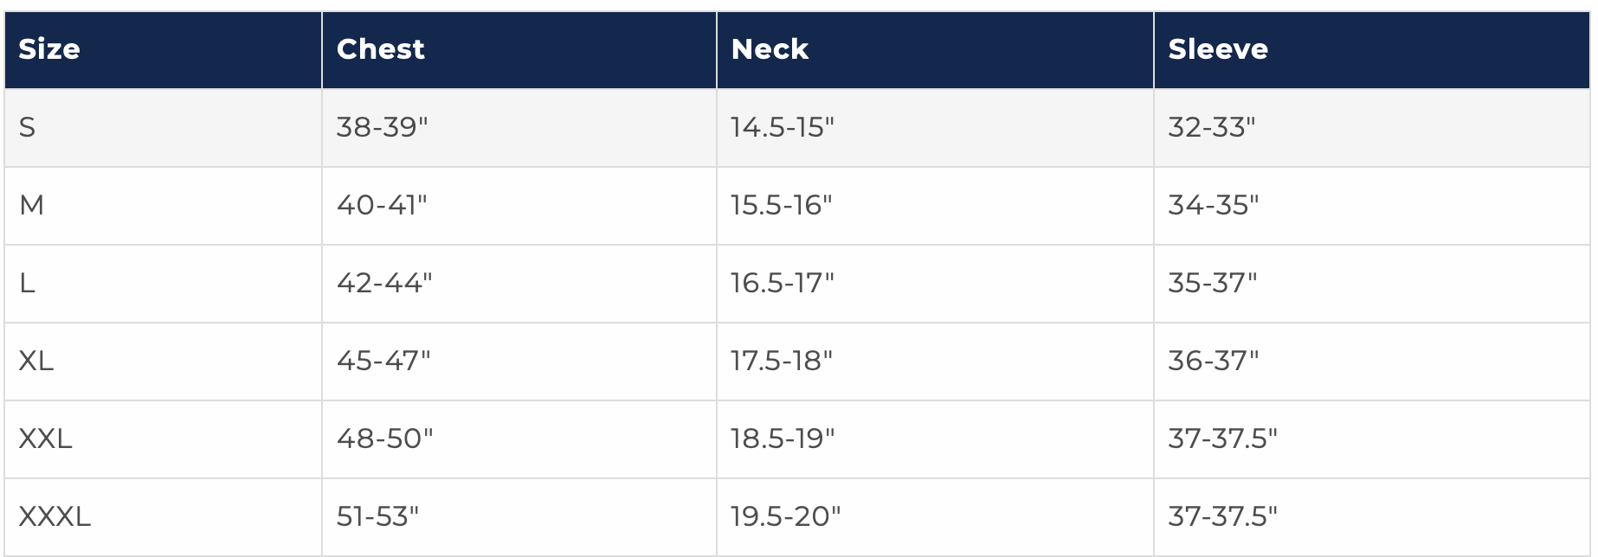Select the 19.5-20" neck measurement
The image size is (1598, 557).
pyautogui.click(x=785, y=516)
